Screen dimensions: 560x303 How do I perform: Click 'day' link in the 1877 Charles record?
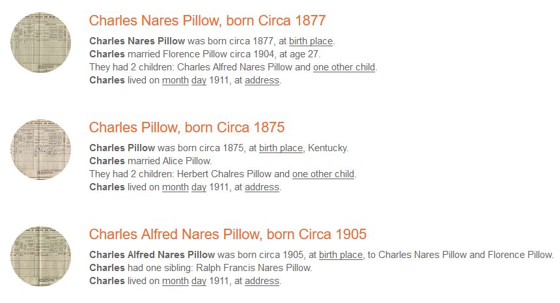tap(199, 80)
